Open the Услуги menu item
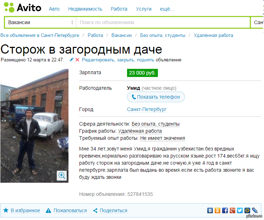The image size is (264, 220). click(144, 9)
